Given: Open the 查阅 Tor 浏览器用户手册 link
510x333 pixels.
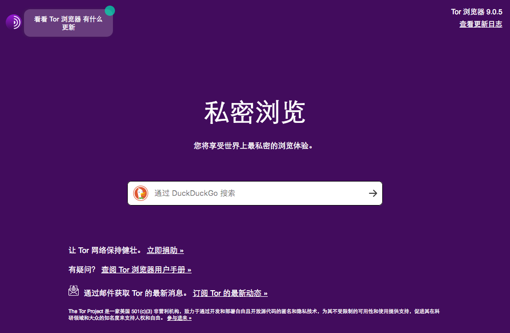Looking at the screenshot, I should 146,270.
